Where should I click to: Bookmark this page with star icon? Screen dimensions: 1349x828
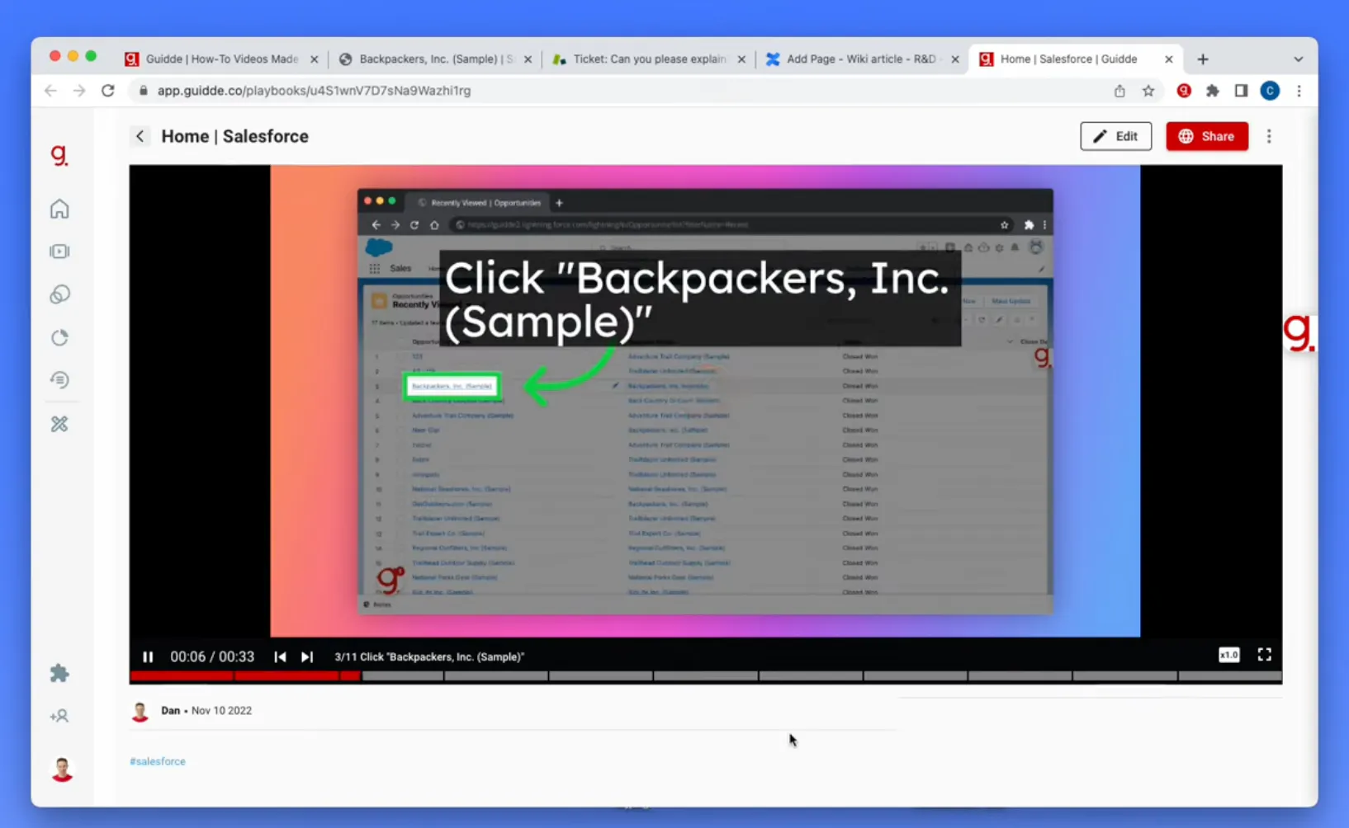1148,91
